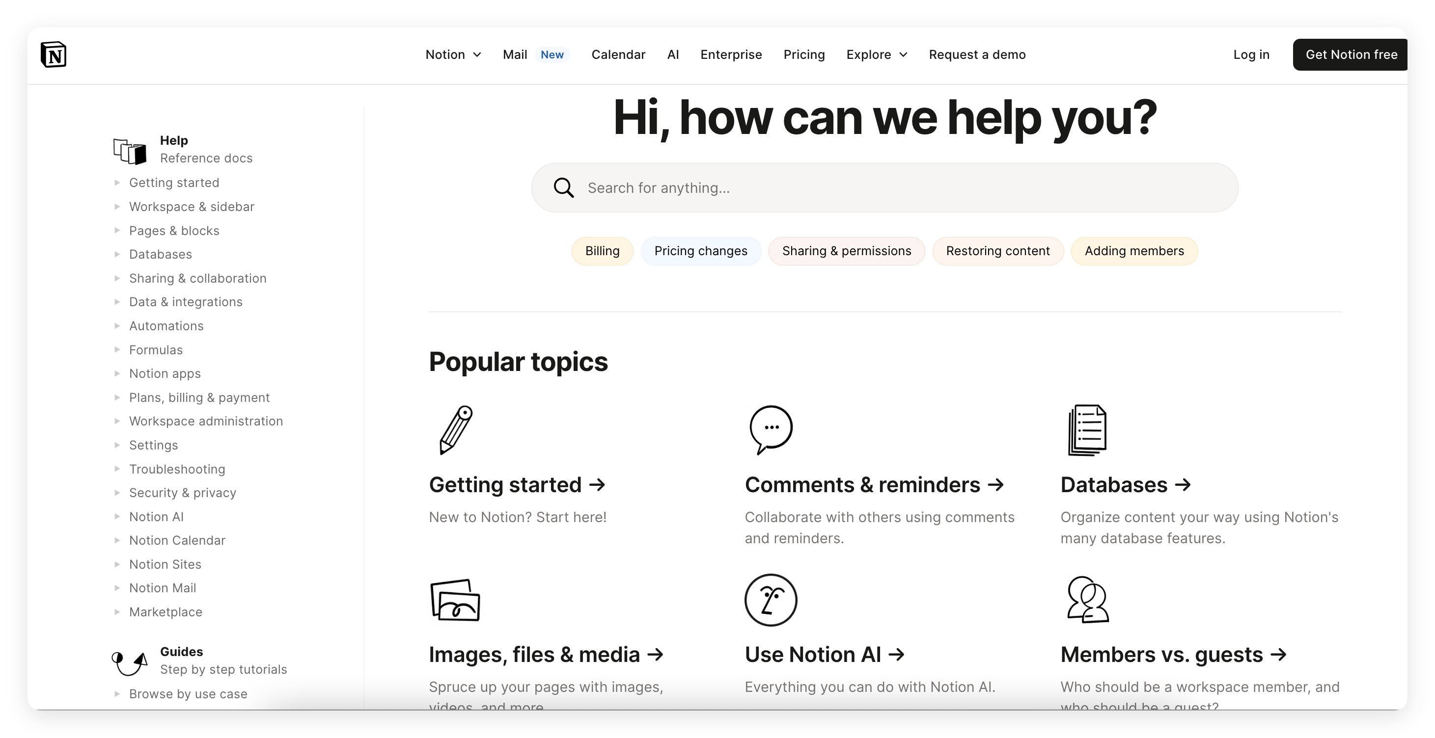Click the Notion AI face icon
This screenshot has height=738, width=1435.
(771, 600)
